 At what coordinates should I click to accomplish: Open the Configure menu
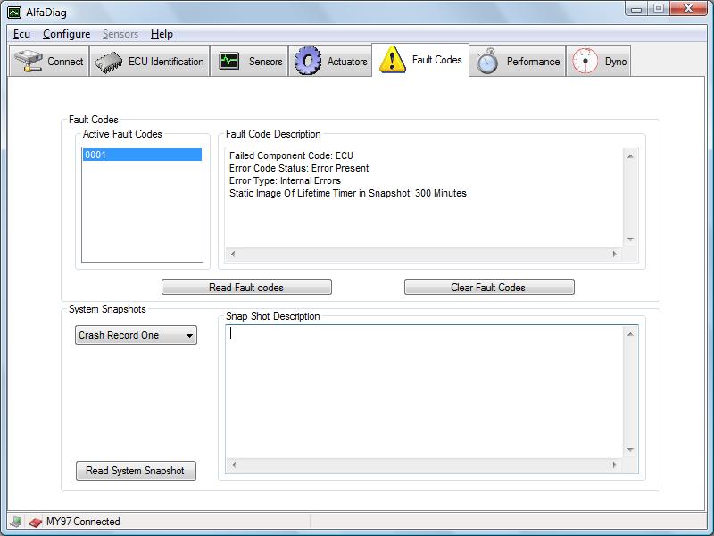[66, 34]
